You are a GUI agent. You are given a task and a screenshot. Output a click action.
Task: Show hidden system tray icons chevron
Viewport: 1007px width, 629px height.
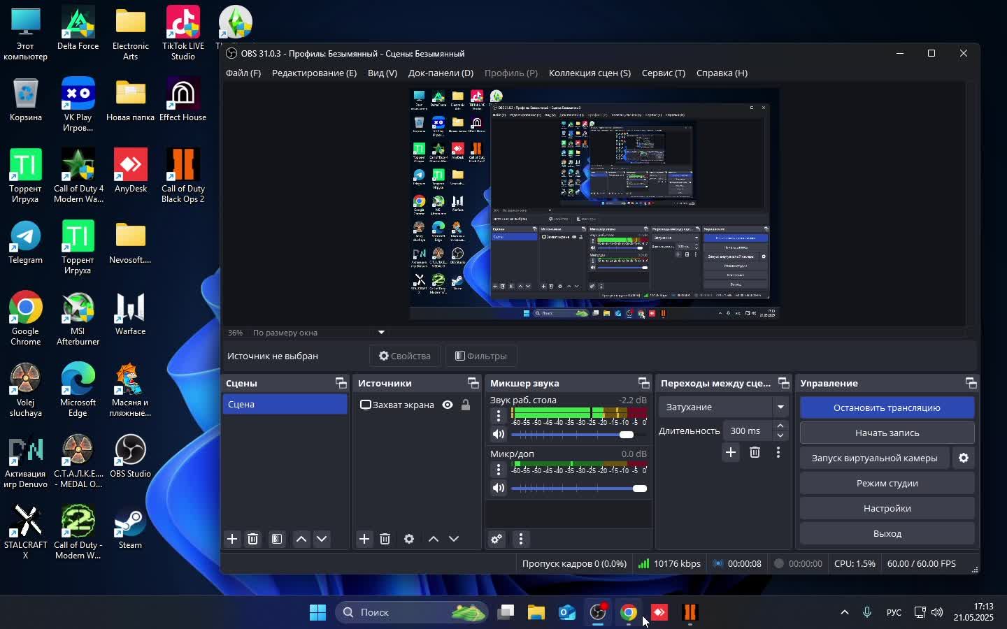845,613
